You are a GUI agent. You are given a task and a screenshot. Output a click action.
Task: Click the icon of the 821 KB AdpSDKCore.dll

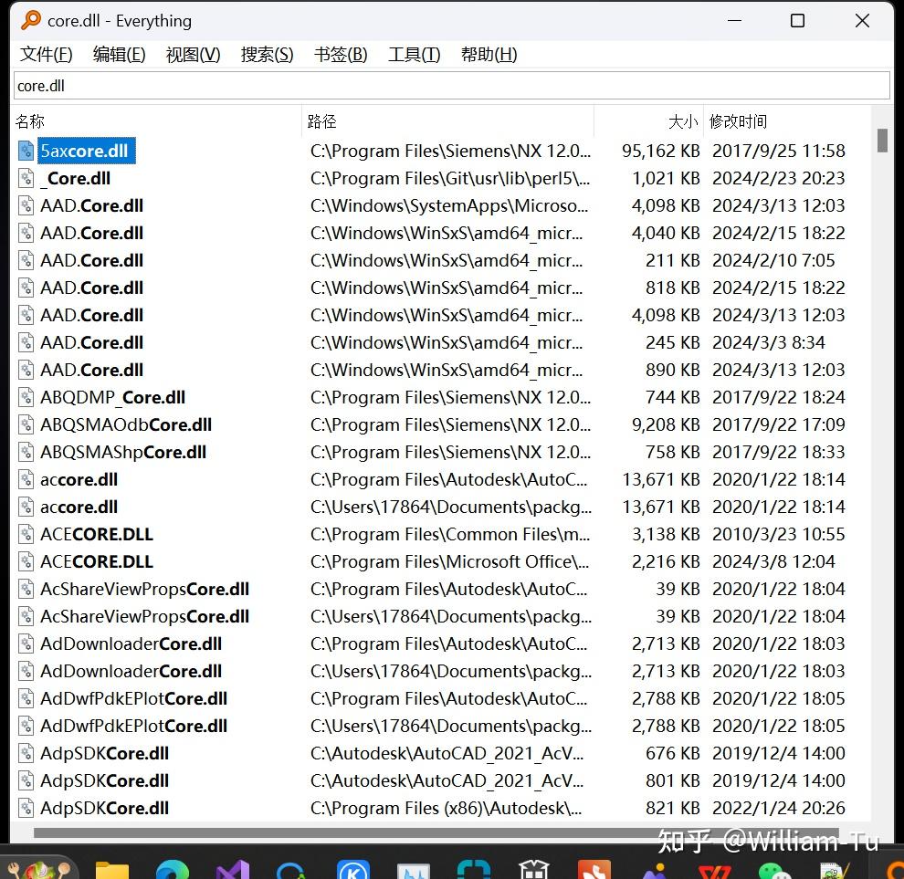(26, 808)
